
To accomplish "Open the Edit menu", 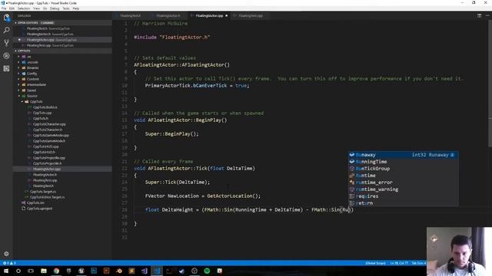I will [12, 8].
